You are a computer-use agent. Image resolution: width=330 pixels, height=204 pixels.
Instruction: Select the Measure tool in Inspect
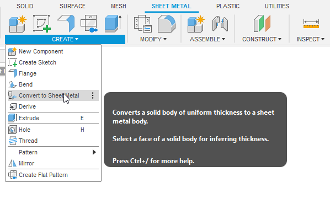311,24
